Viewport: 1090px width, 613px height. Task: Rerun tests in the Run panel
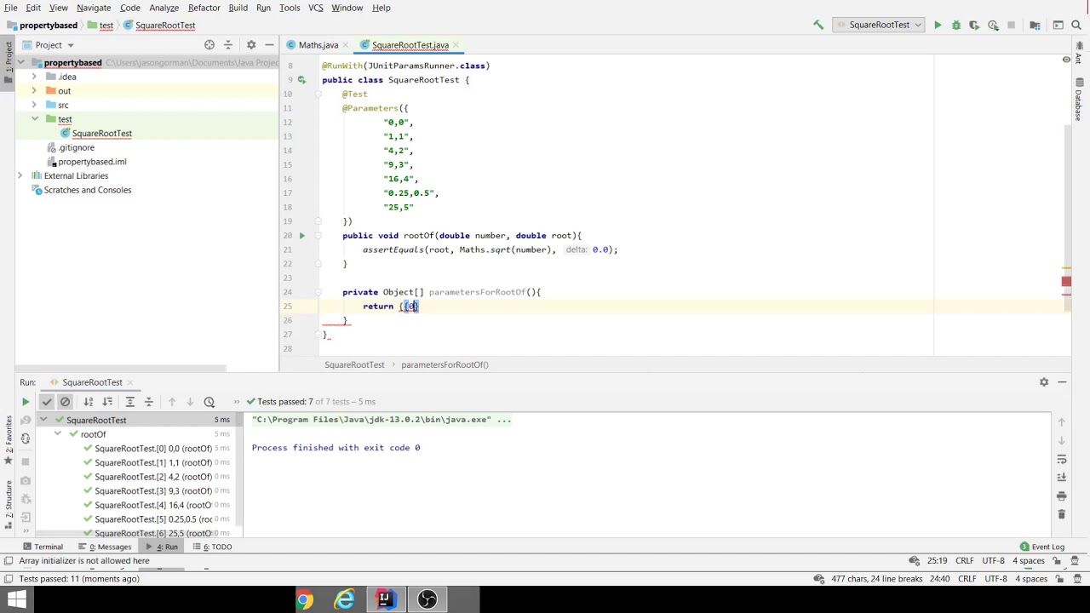tap(26, 402)
